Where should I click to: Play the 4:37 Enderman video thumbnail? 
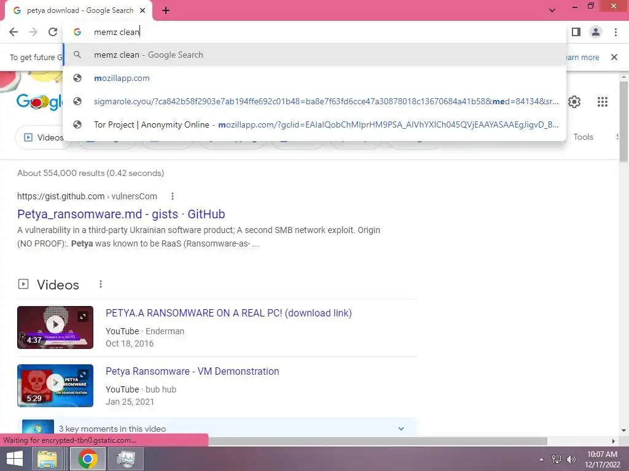[x=55, y=327]
